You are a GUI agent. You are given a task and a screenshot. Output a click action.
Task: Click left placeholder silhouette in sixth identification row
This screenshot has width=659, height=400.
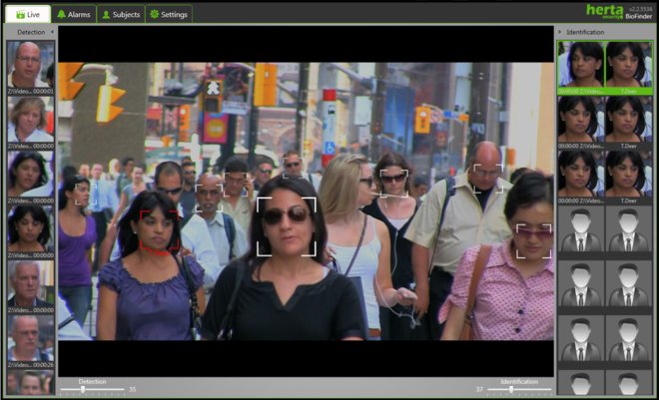[581, 338]
